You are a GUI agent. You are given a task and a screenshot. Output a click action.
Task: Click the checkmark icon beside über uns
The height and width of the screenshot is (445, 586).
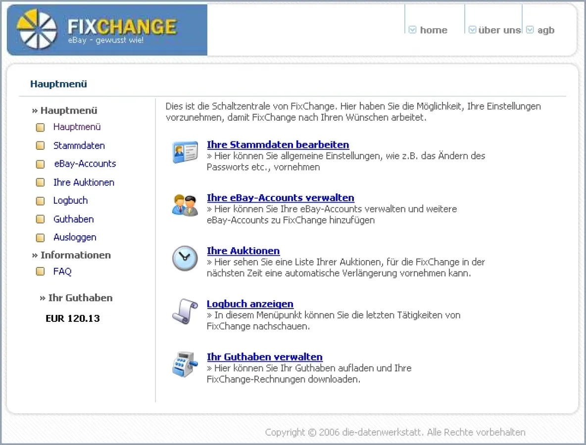coord(472,30)
